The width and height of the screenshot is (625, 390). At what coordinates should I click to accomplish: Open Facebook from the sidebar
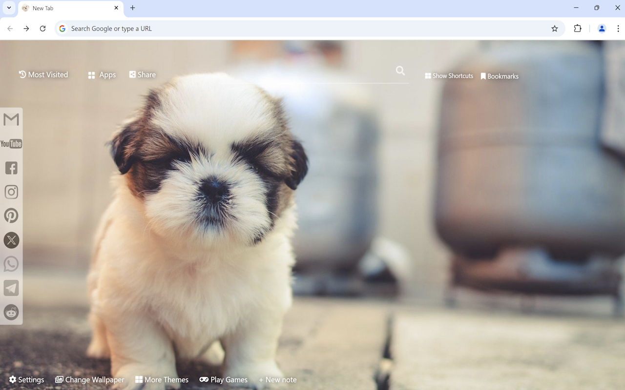(x=11, y=168)
